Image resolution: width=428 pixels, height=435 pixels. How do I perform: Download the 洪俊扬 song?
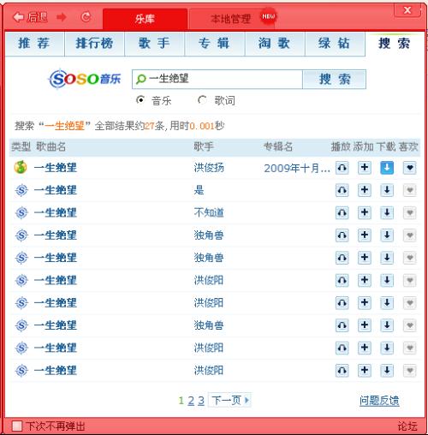[387, 168]
